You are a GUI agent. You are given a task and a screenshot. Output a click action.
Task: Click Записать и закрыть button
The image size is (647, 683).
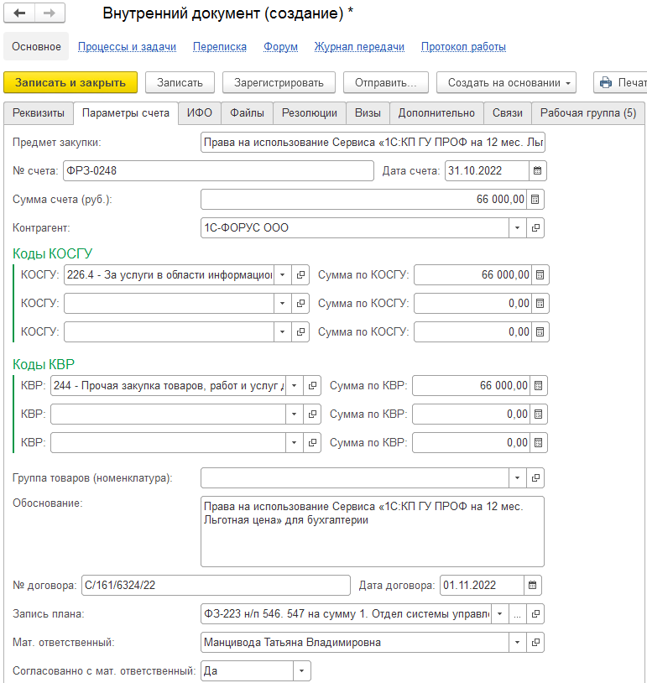tap(70, 82)
